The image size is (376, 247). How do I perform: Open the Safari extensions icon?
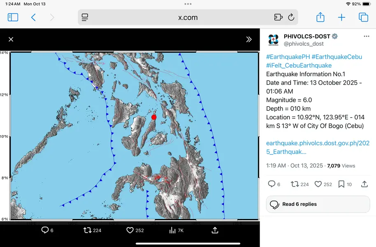click(279, 17)
